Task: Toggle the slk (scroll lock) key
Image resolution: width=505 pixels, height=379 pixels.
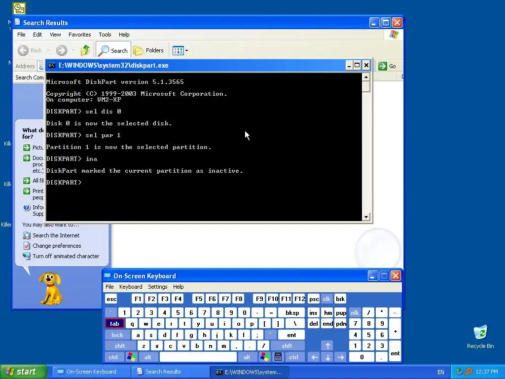Action: pos(326,299)
